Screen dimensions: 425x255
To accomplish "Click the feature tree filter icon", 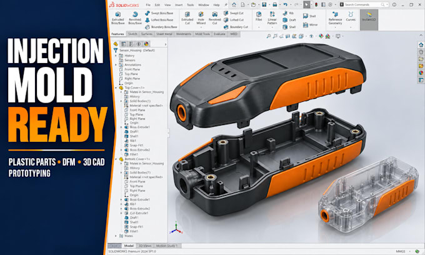I will [116, 50].
